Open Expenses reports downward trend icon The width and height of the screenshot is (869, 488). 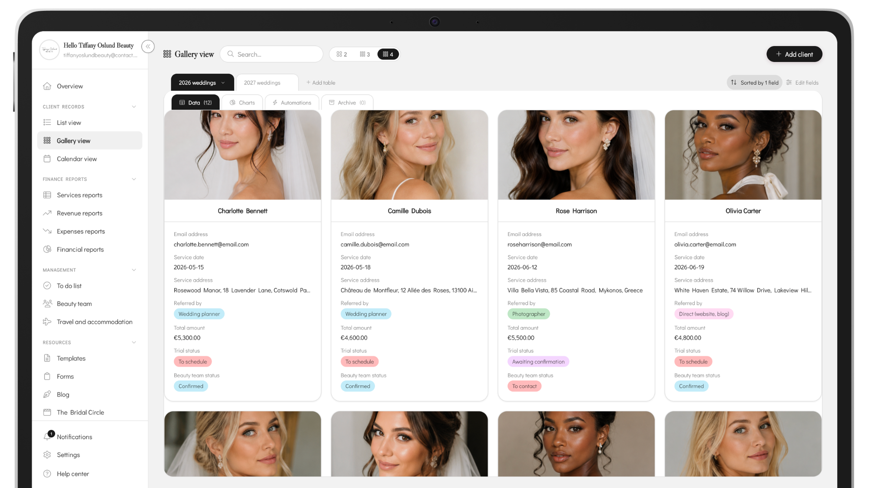[47, 231]
